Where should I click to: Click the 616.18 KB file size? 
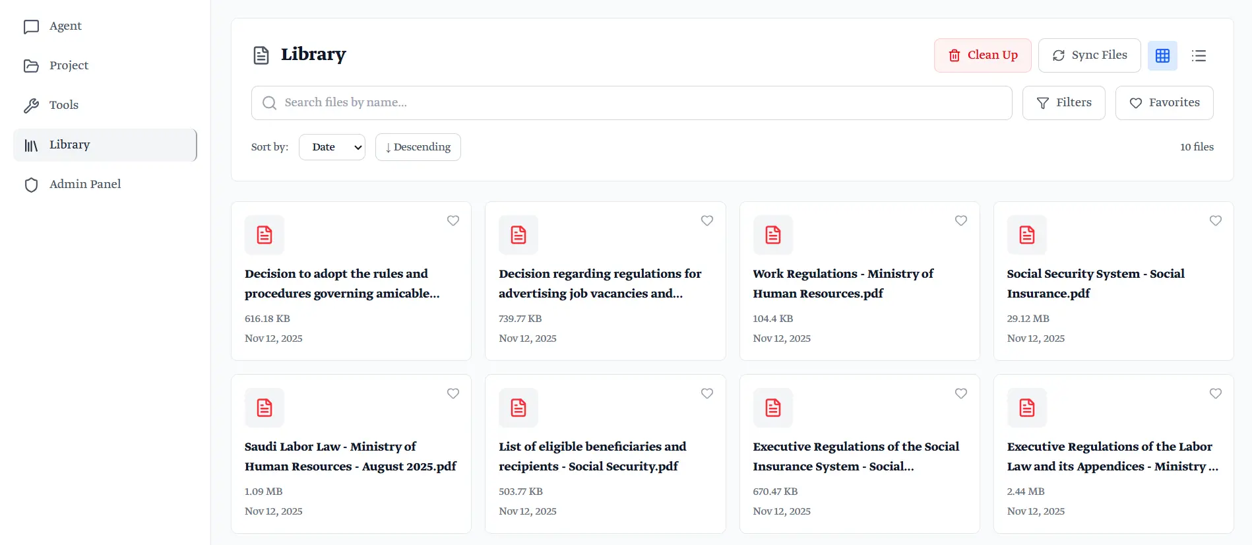(267, 319)
